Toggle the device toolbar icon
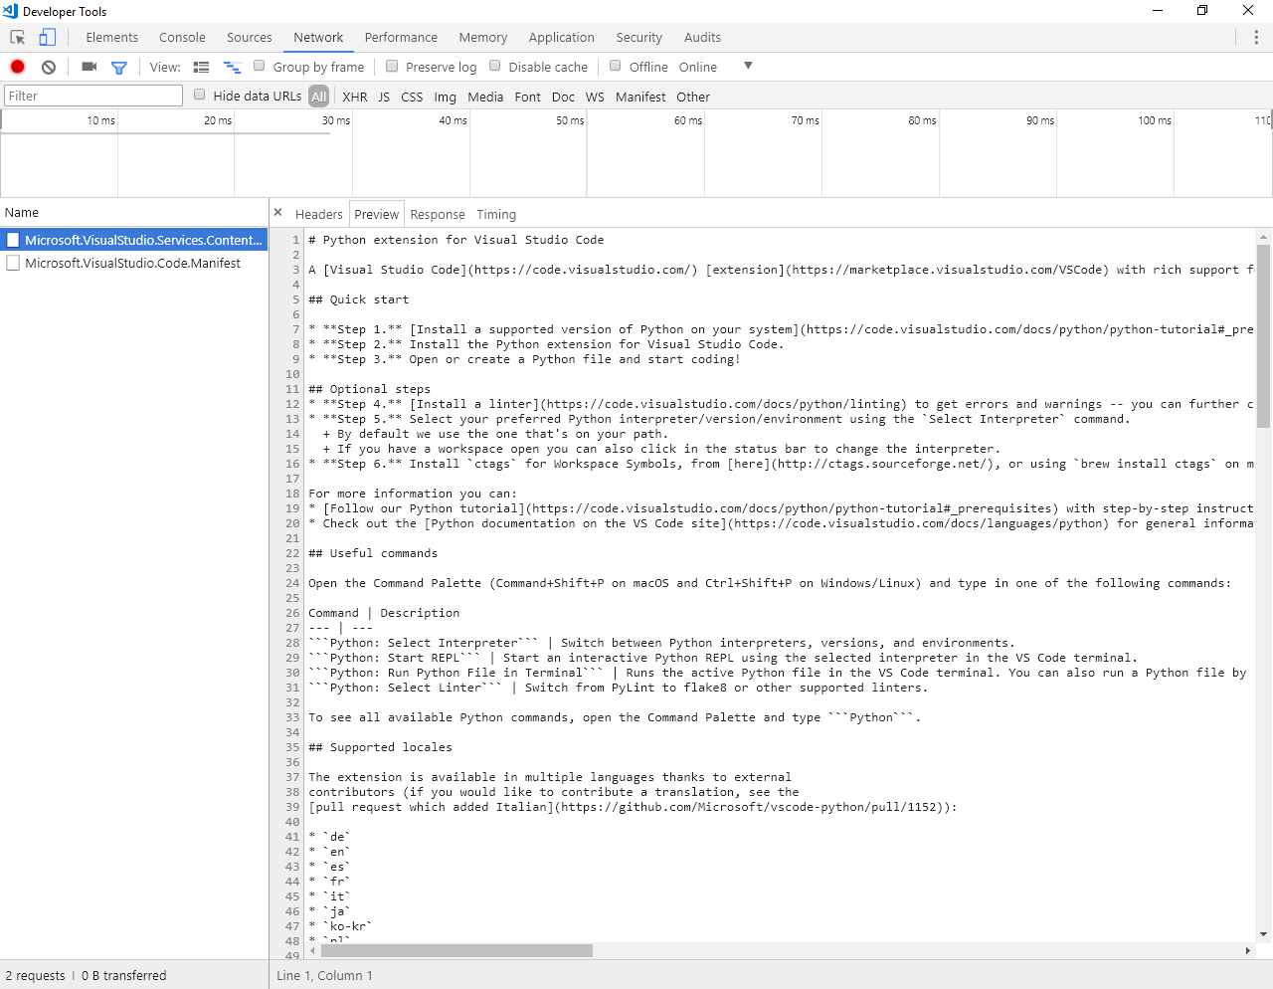The width and height of the screenshot is (1273, 989). tap(46, 36)
